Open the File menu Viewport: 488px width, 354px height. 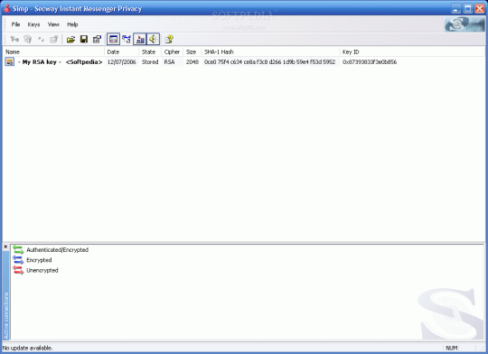[x=15, y=24]
